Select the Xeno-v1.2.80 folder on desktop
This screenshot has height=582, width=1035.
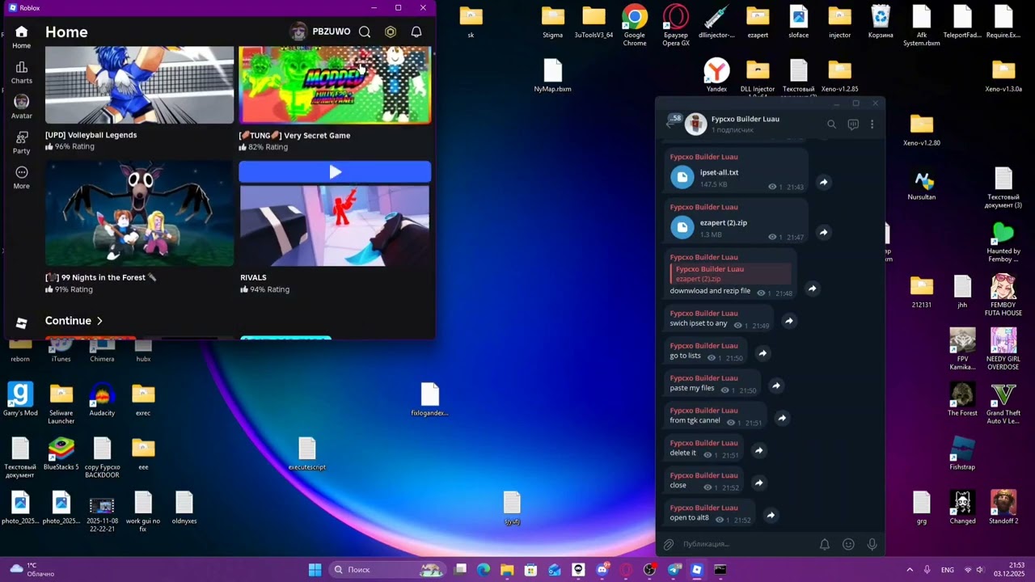922,129
